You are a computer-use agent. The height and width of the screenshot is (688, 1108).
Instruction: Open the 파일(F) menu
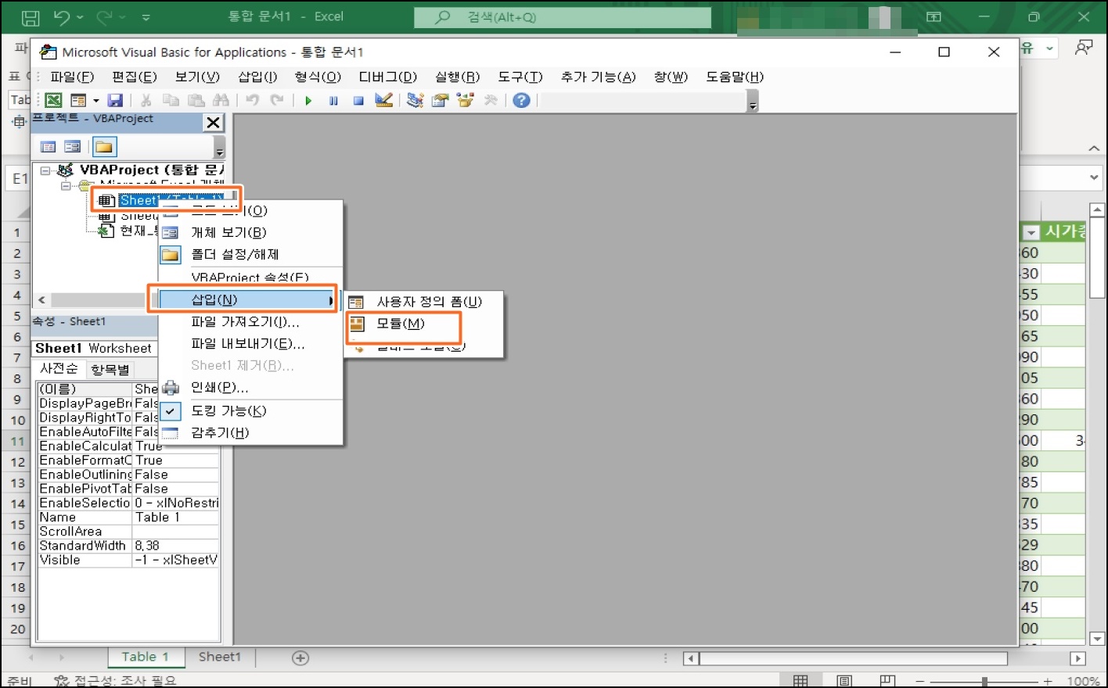pos(72,77)
